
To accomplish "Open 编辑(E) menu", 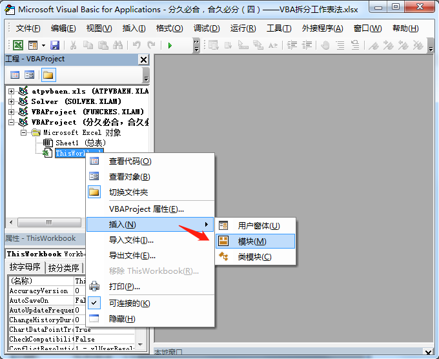I will 63,28.
